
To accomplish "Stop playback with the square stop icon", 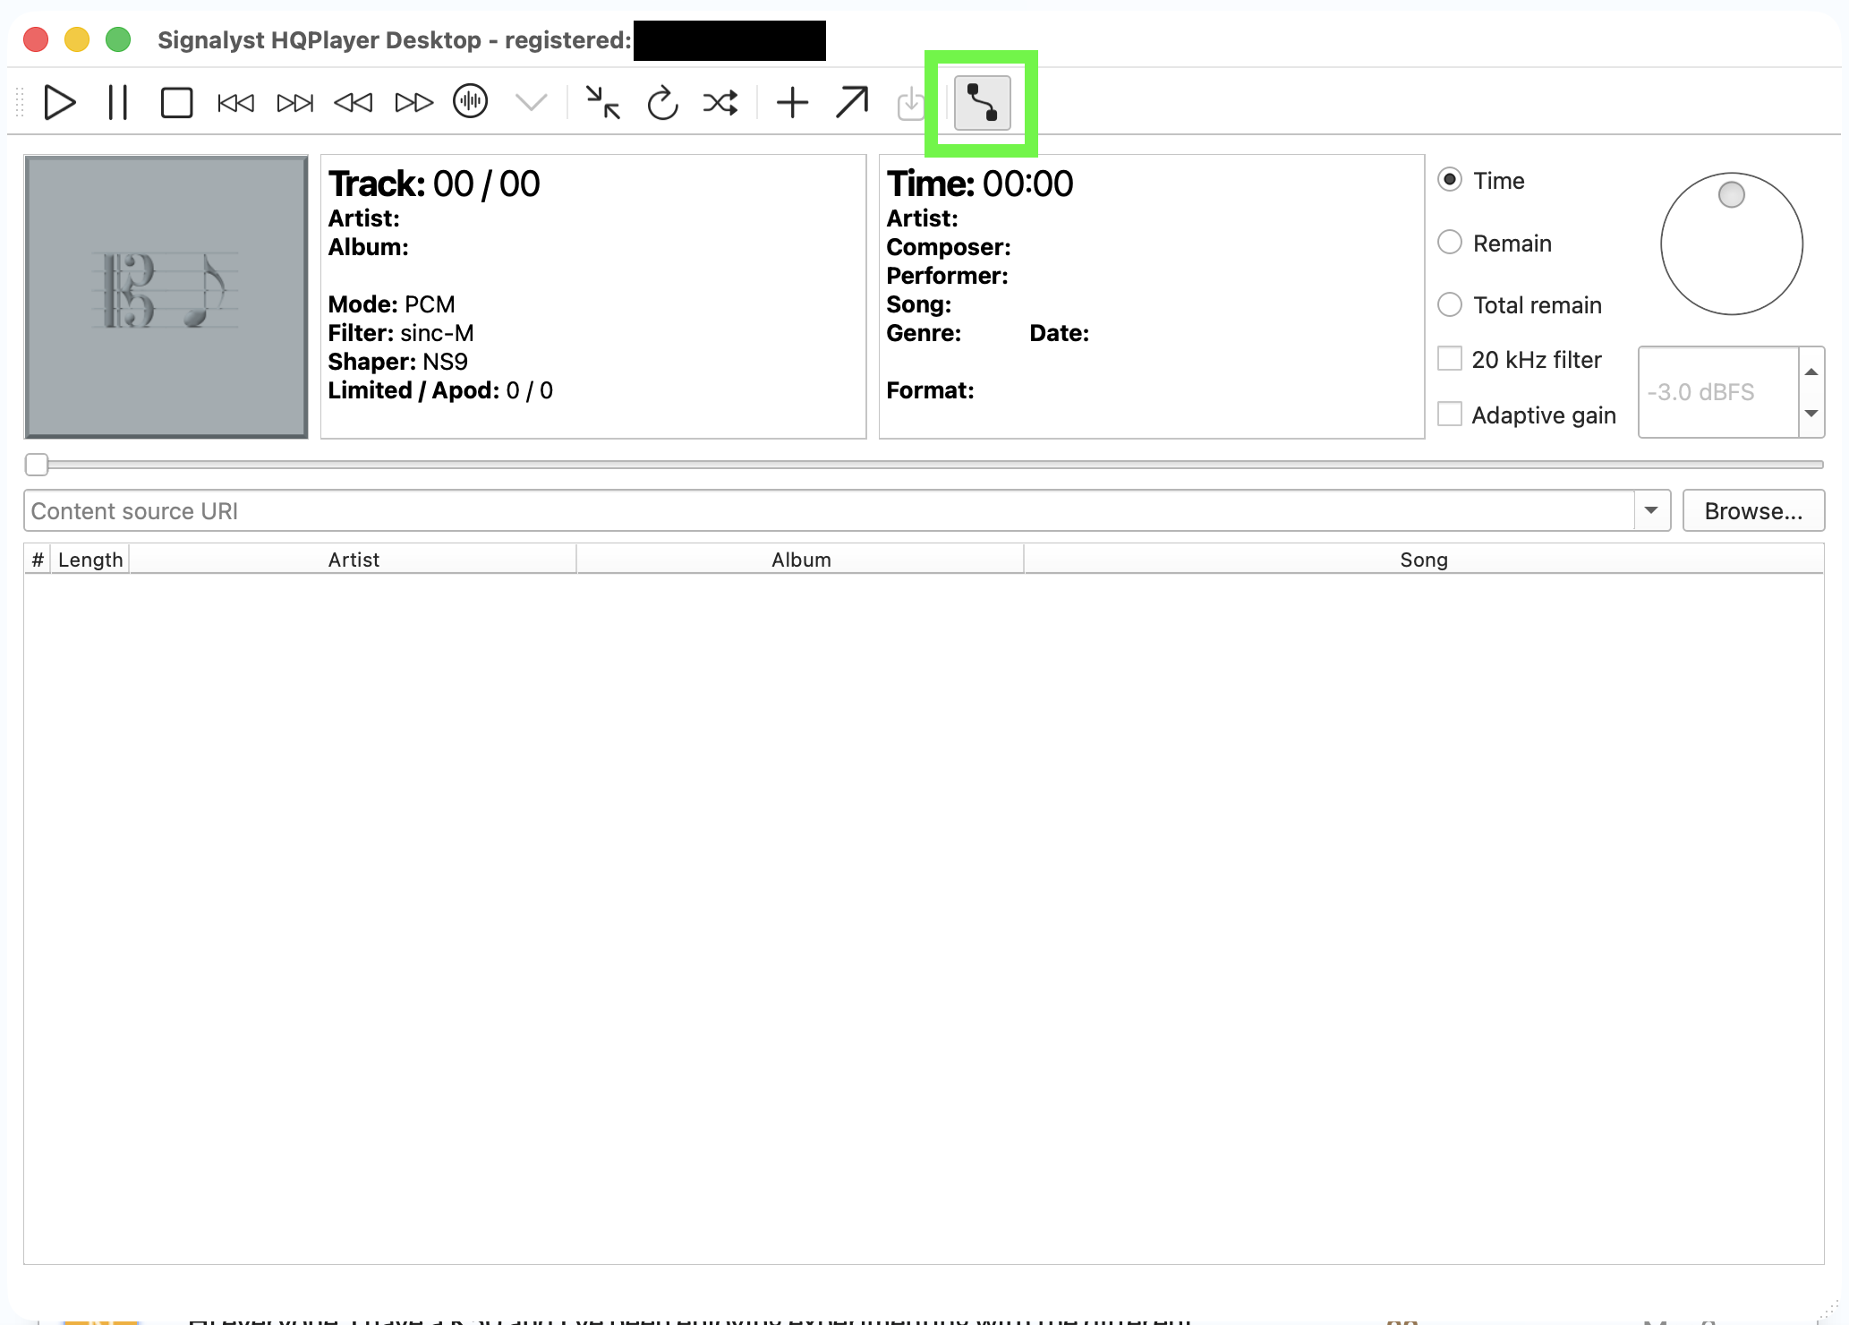I will [x=176, y=102].
